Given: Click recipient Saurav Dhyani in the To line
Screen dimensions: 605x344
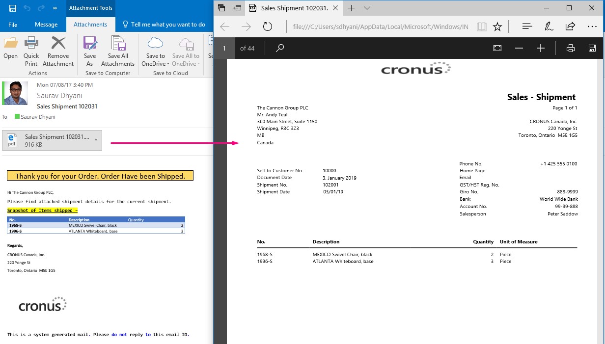Looking at the screenshot, I should point(38,117).
